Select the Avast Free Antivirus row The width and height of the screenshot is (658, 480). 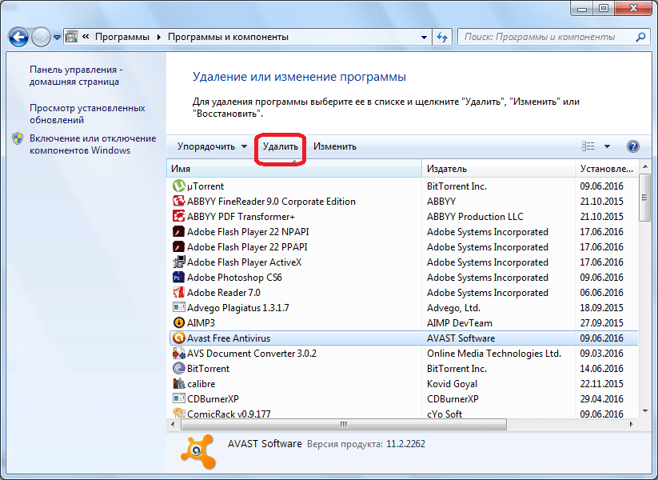click(x=404, y=338)
